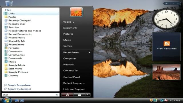Viewport: 183px width, 103px height.
Task: Click Show Desktop in Quick Launch
Action: tap(17, 100)
